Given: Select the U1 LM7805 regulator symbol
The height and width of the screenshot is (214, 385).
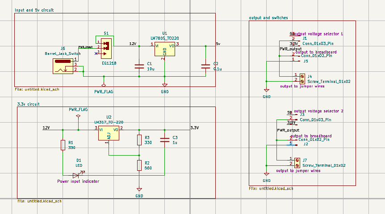Looking at the screenshot, I should (x=165, y=49).
